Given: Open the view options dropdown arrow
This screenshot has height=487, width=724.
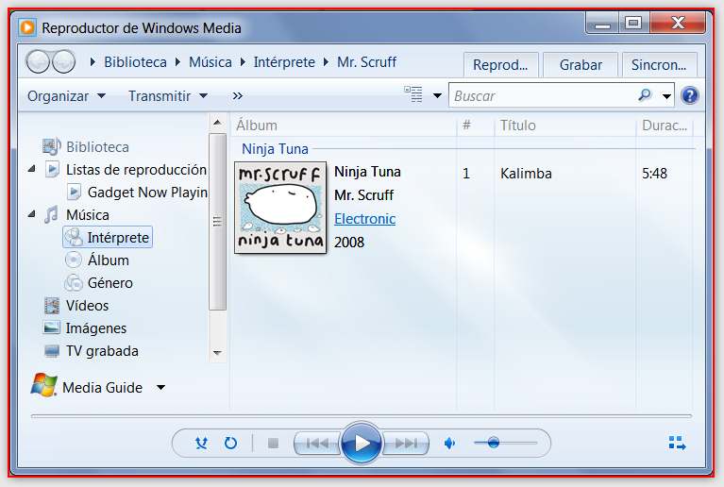Looking at the screenshot, I should click(x=437, y=96).
